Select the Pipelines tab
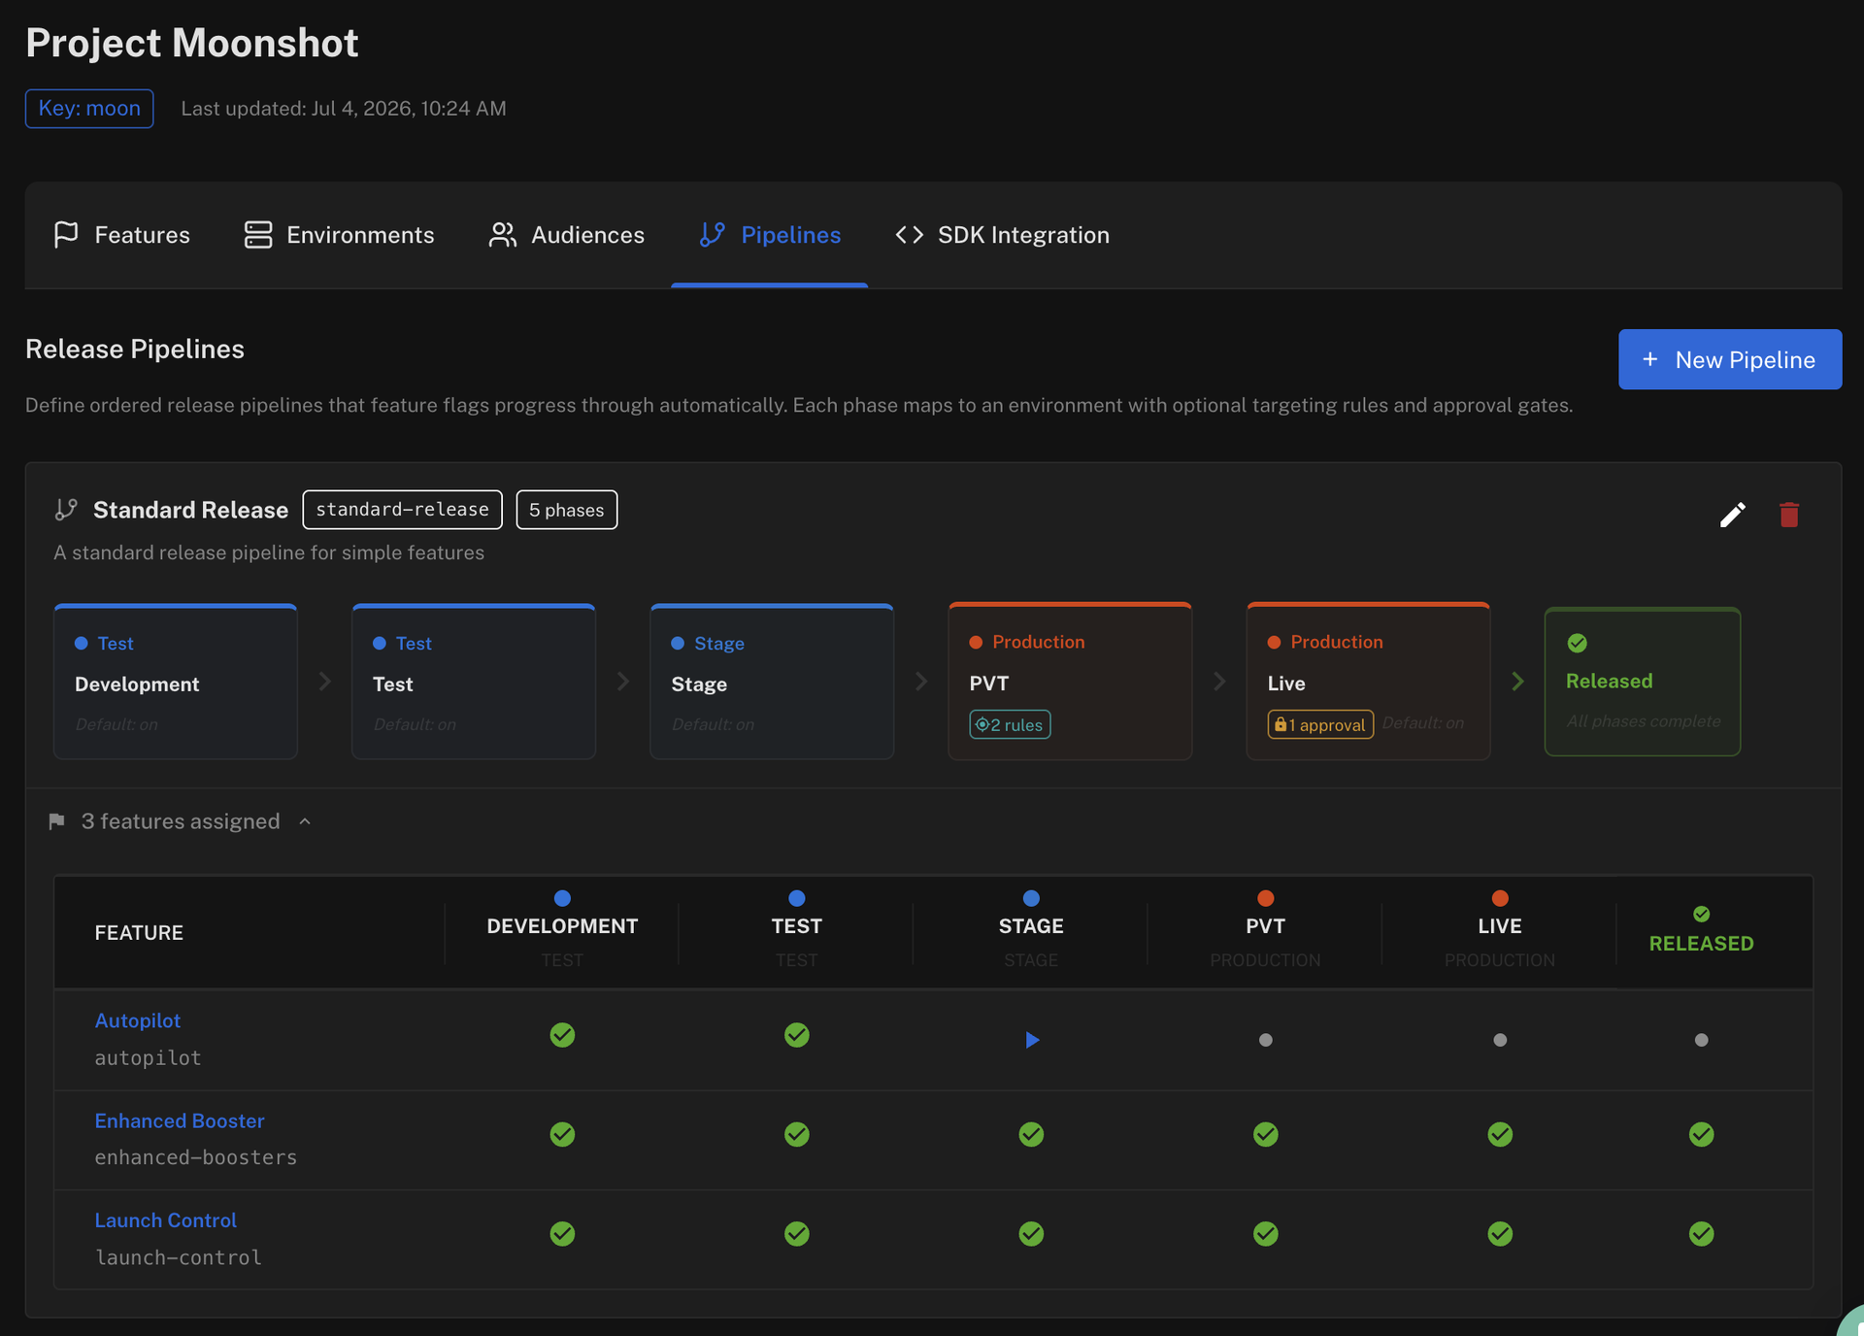Viewport: 1864px width, 1336px height. (x=770, y=235)
